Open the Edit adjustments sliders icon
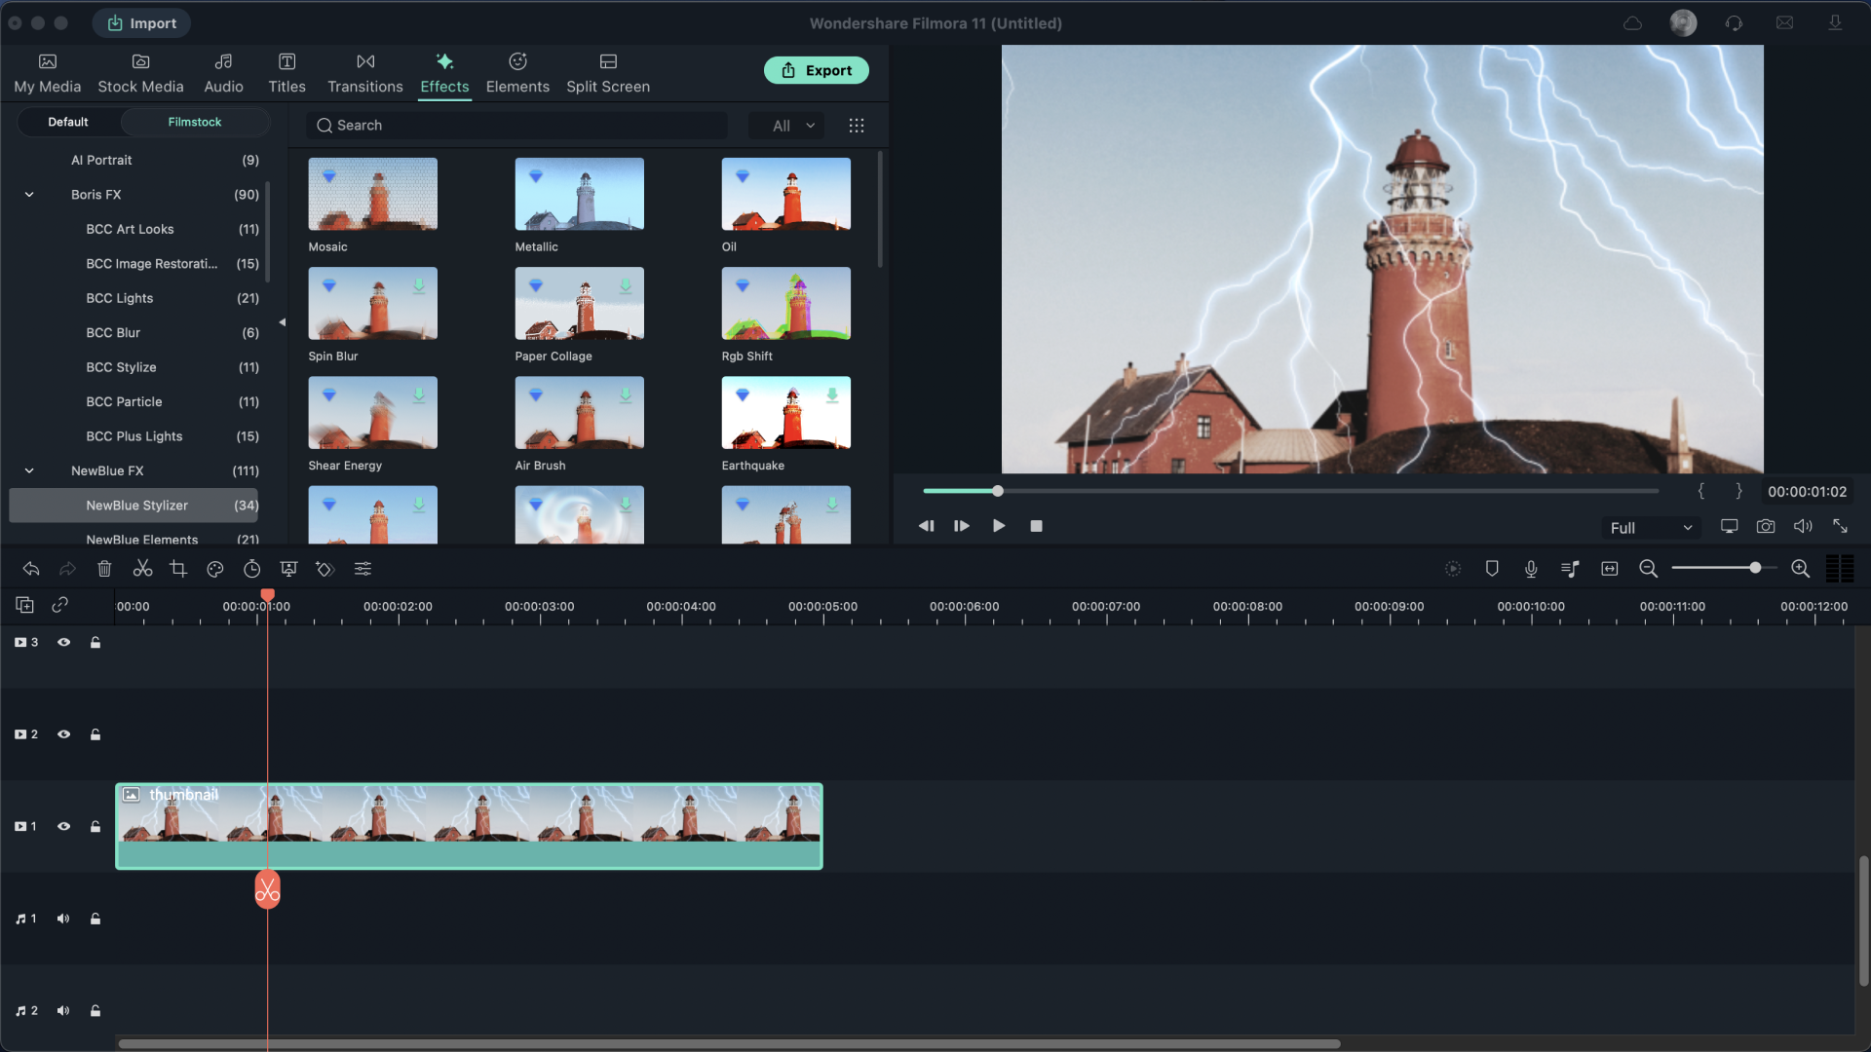The width and height of the screenshot is (1871, 1052). [363, 569]
